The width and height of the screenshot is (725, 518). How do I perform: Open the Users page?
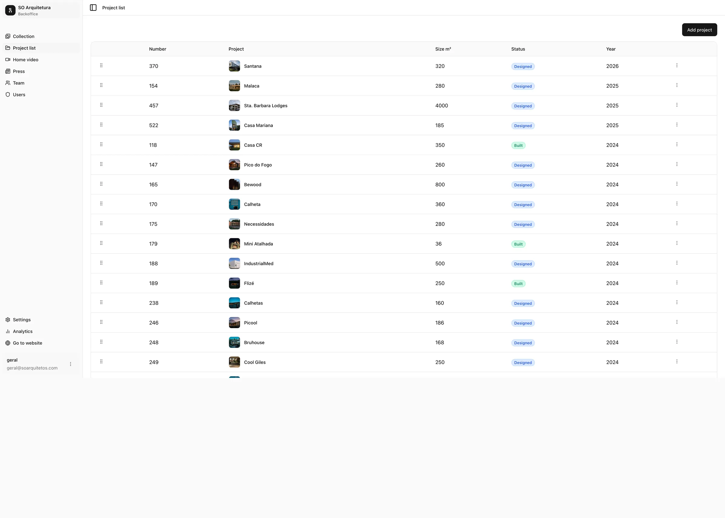(41, 95)
